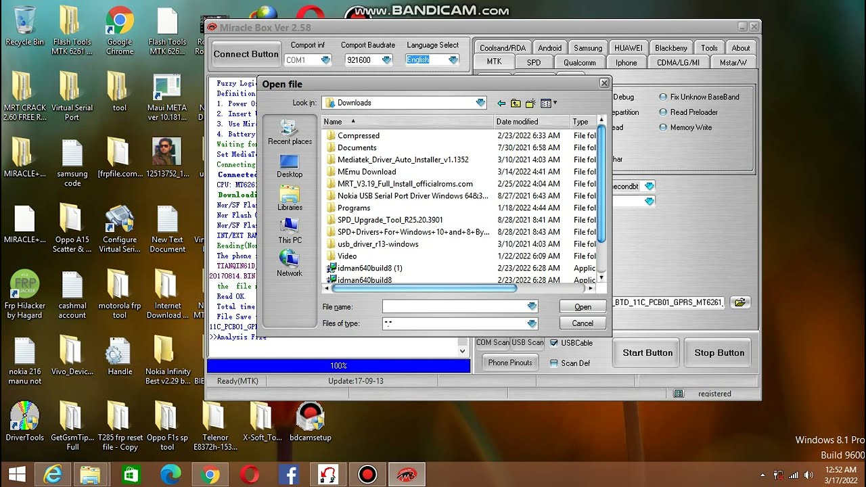Image resolution: width=866 pixels, height=487 pixels.
Task: Click Open button in dialog
Action: pyautogui.click(x=583, y=306)
